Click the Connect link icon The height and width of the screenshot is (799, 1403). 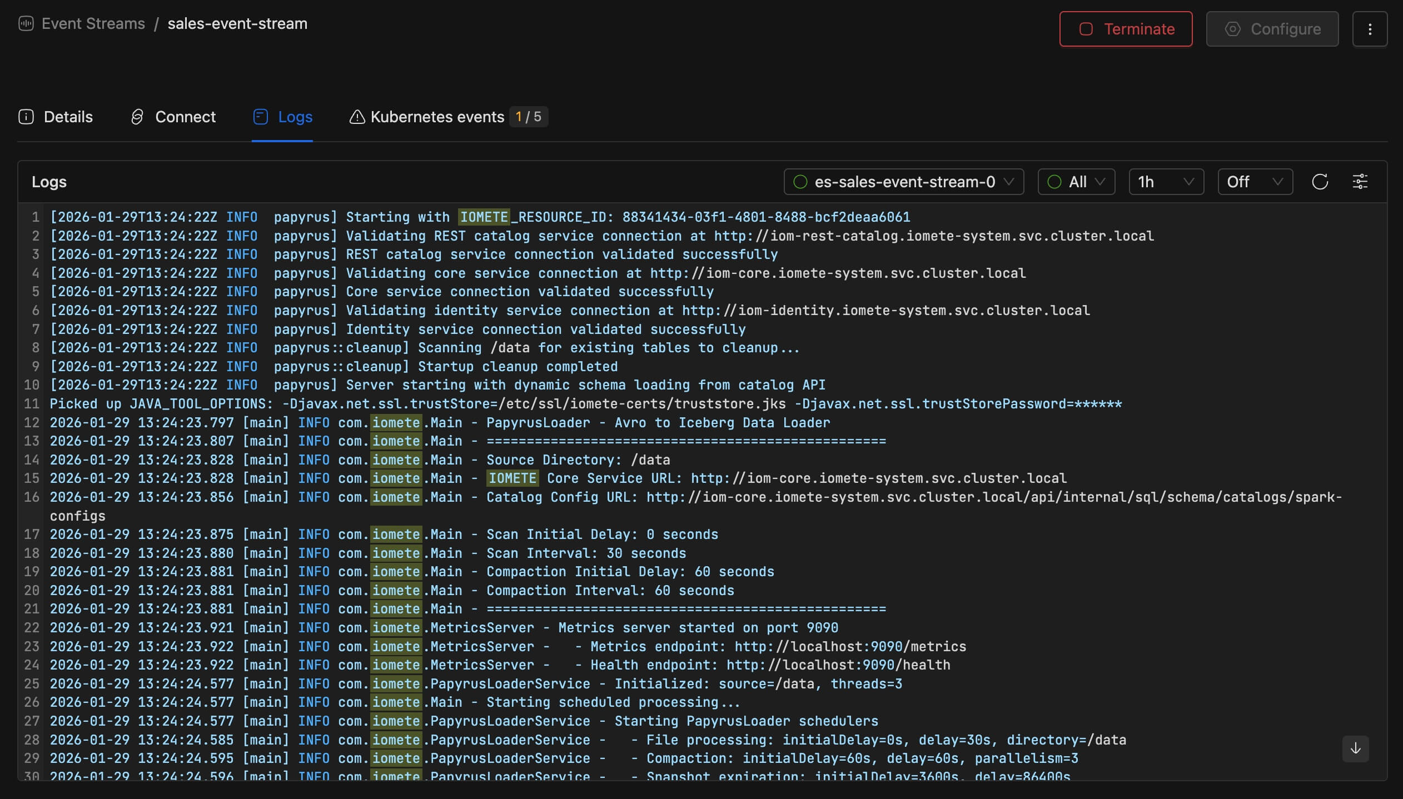(x=137, y=117)
